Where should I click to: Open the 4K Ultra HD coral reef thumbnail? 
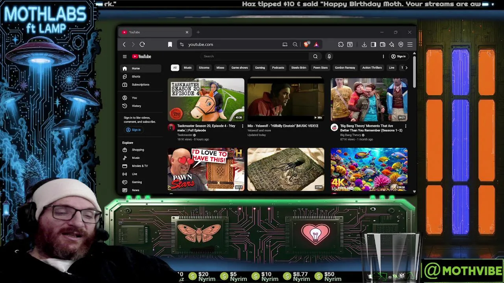(x=369, y=169)
